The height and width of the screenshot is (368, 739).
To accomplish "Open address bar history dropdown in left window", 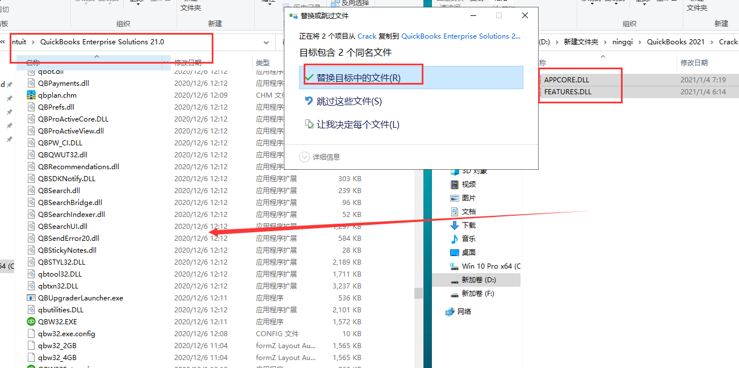I will tap(267, 42).
